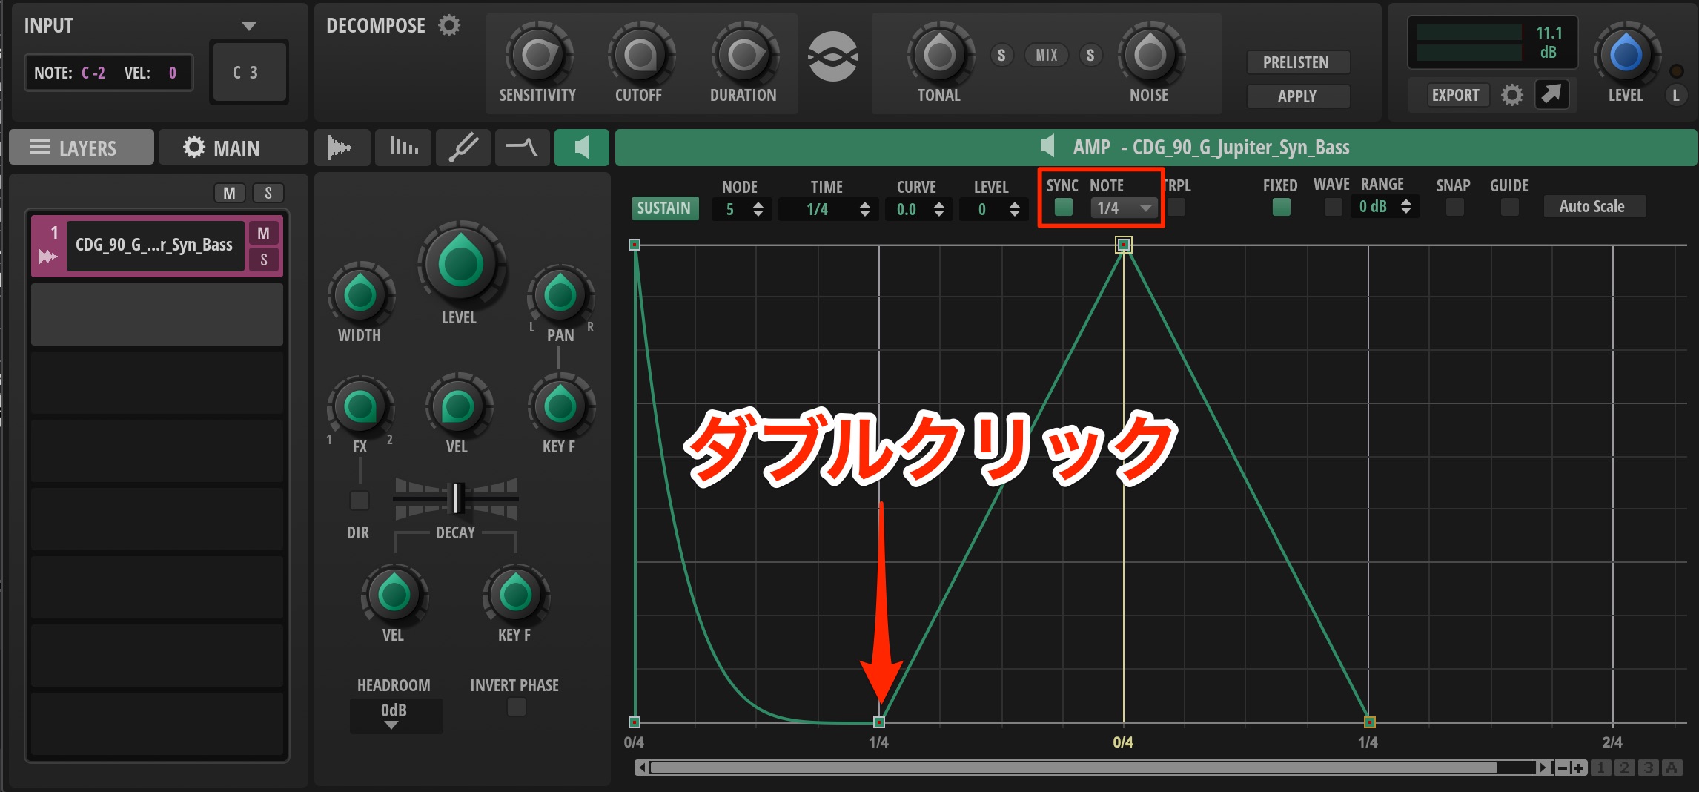
Task: Toggle the DIR checkbox under FX
Action: coord(360,501)
